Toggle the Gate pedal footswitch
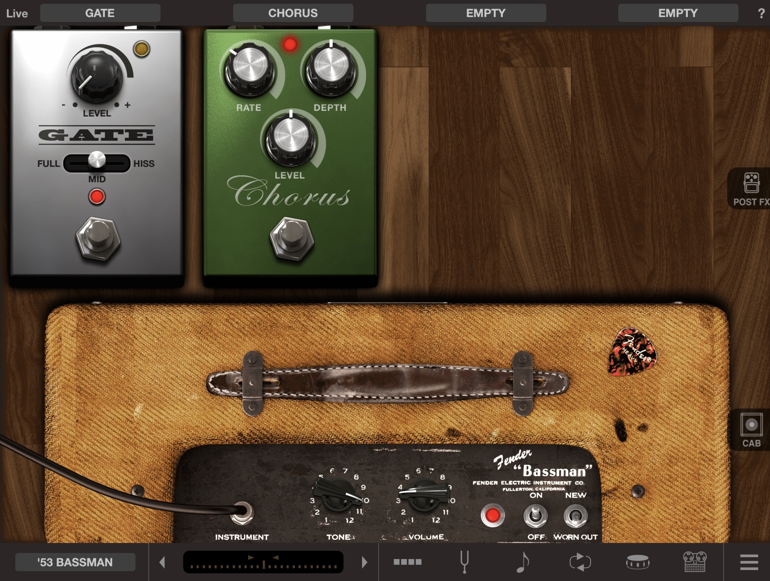770x581 pixels. click(x=98, y=239)
